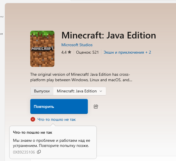Click the truncated game description text
This screenshot has width=176, height=161.
tap(81, 77)
